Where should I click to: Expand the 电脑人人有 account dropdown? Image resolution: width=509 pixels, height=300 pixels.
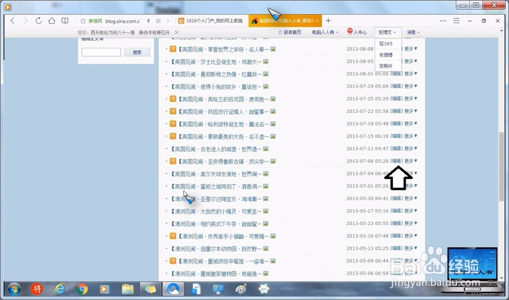[325, 33]
